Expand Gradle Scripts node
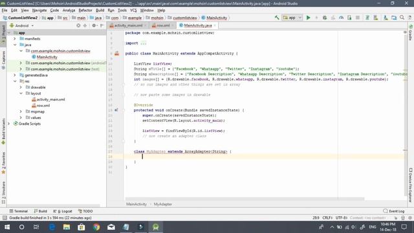414x233 pixels. click(x=8, y=124)
